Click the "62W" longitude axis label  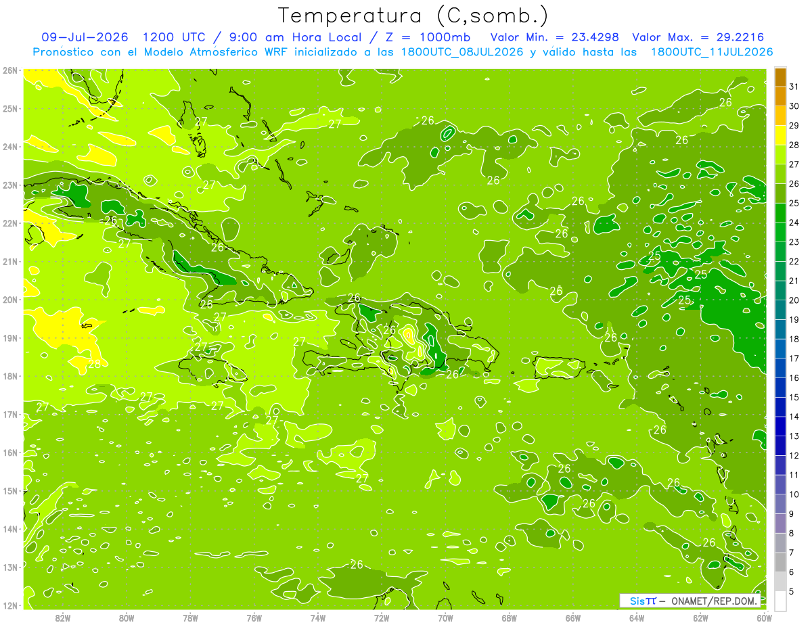click(700, 618)
